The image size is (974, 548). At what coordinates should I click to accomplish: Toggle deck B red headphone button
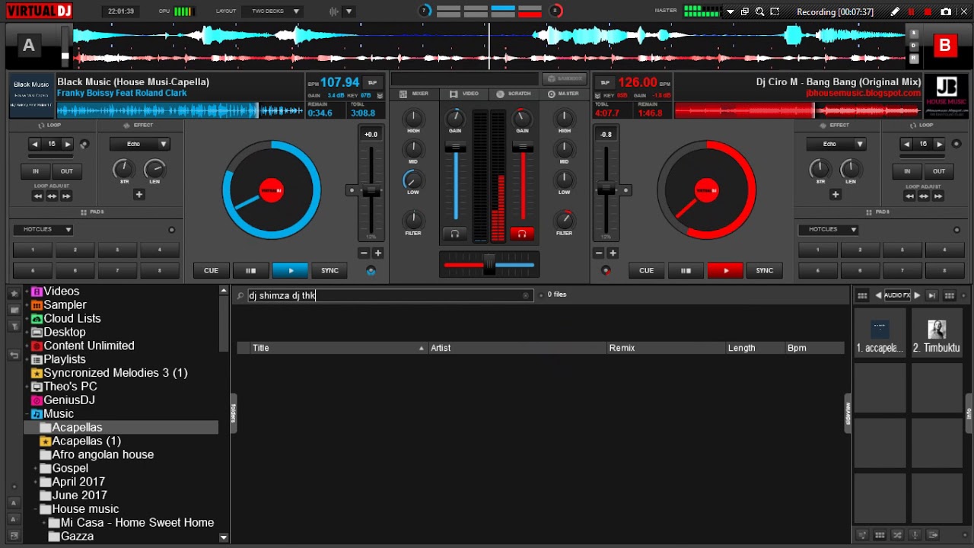click(x=522, y=234)
